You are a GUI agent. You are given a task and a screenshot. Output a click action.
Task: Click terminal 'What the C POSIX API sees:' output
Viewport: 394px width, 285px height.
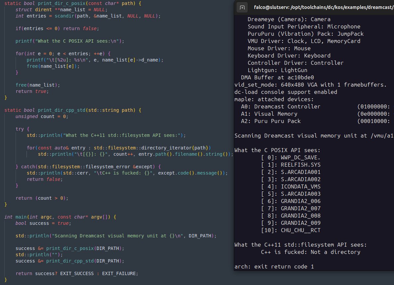277,150
